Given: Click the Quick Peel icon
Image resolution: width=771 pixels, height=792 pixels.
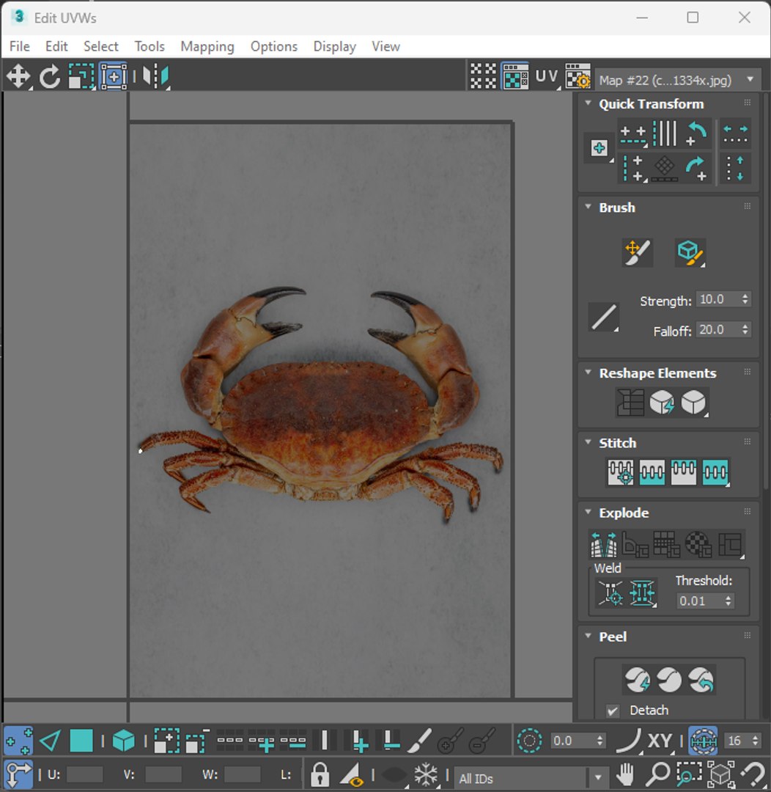Looking at the screenshot, I should 638,679.
